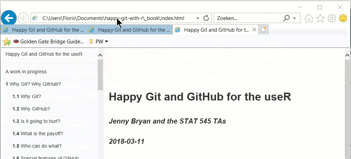Close the active Happy Git tab
351x159 pixels.
click(x=254, y=30)
